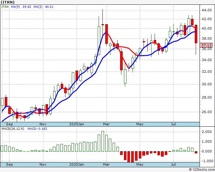The width and height of the screenshot is (215, 172).
Task: Click the current price tag 37.12
Action: tap(206, 45)
